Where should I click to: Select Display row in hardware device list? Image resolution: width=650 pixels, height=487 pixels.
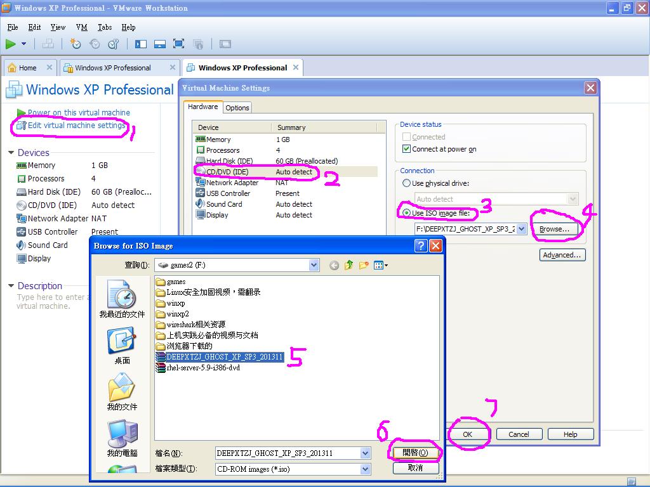click(286, 215)
